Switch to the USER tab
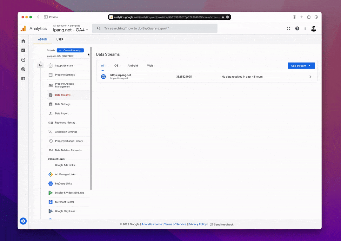The height and width of the screenshot is (241, 341). coord(60,40)
